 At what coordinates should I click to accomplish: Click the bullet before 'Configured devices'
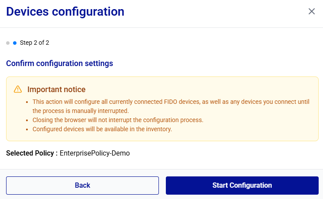tap(27, 129)
